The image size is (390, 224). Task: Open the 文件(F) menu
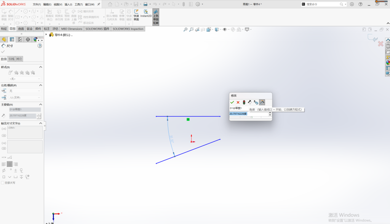pyautogui.click(x=37, y=5)
